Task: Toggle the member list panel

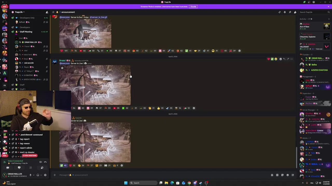Action: (295, 12)
